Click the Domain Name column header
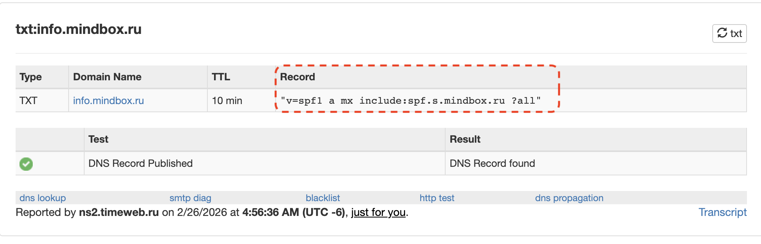This screenshot has height=244, width=761. point(107,77)
